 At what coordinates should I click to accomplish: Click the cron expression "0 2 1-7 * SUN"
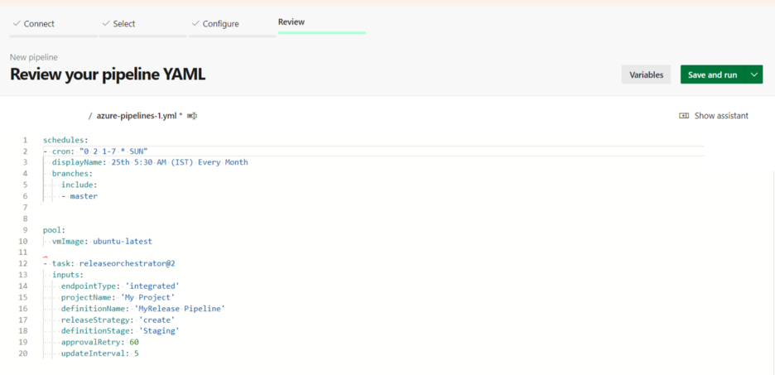[113, 151]
